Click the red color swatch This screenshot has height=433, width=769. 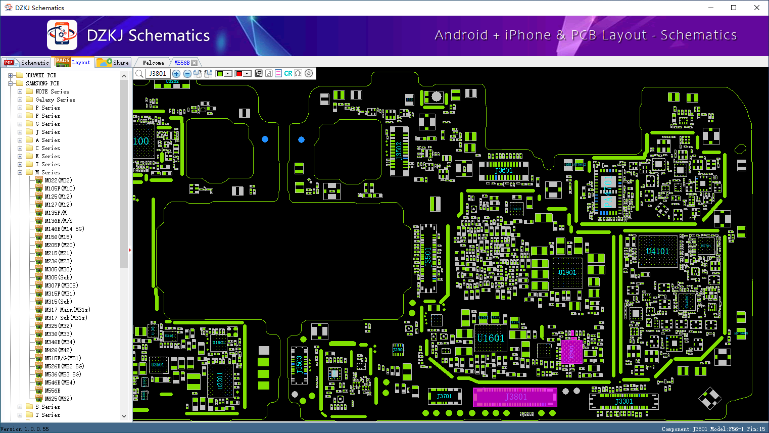[x=239, y=74]
